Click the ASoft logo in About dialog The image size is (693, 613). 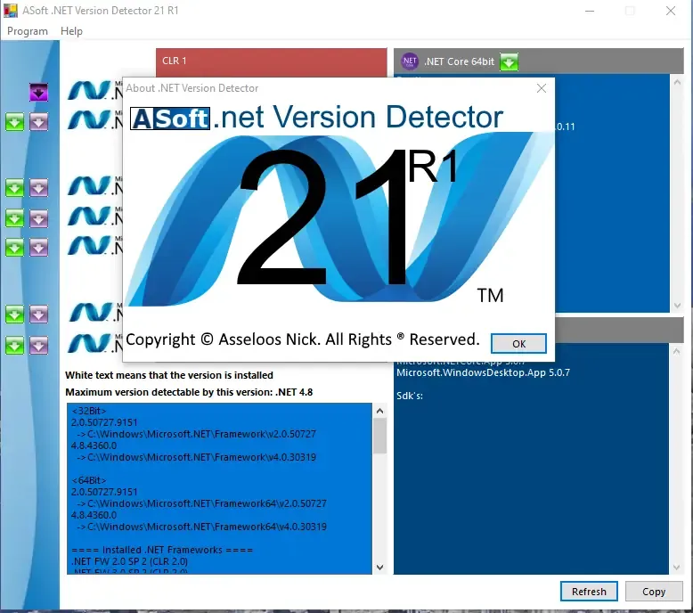coord(170,119)
